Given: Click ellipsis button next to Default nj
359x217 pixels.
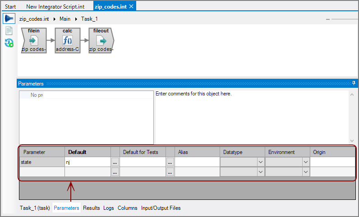Looking at the screenshot, I should 115,162.
